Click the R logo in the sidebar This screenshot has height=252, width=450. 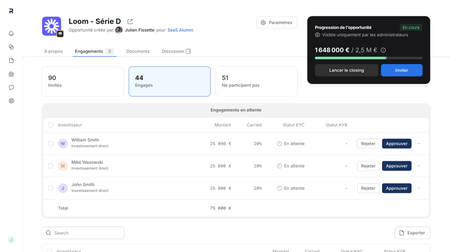pos(11,11)
